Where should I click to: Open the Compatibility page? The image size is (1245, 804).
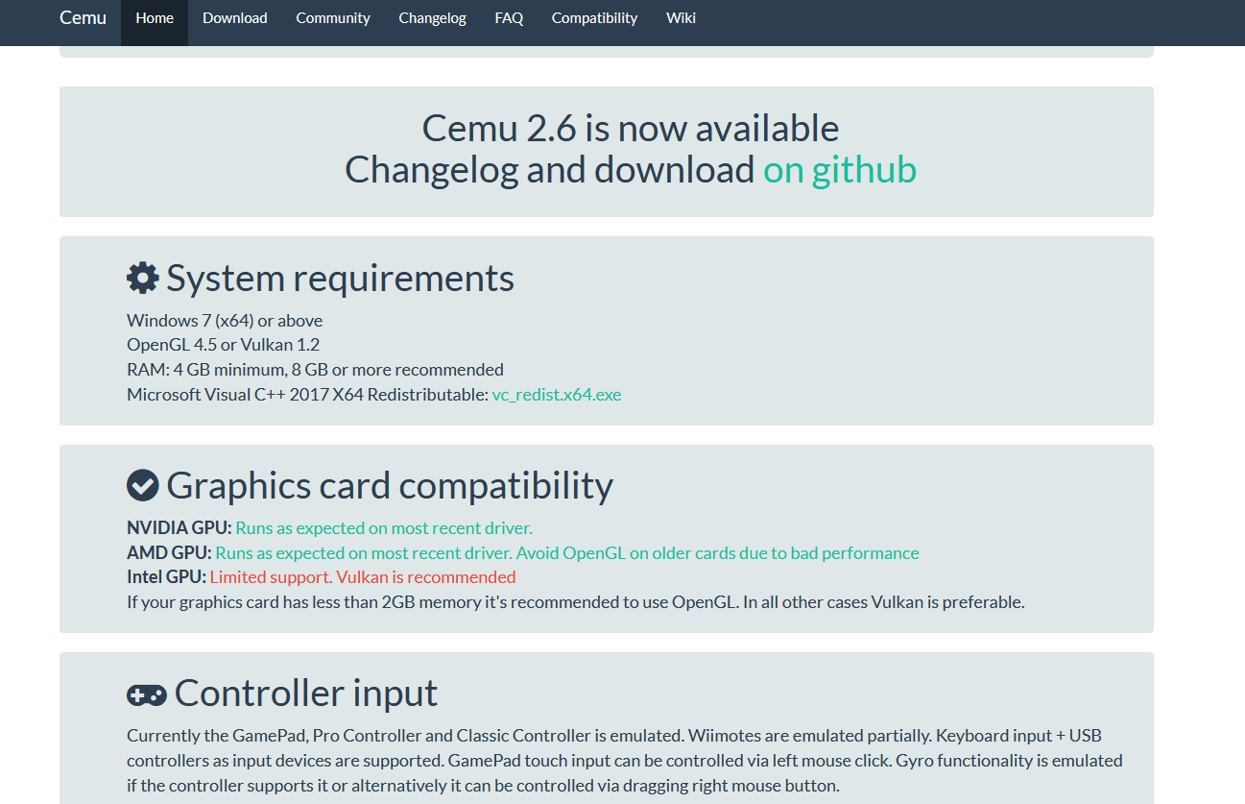tap(594, 18)
